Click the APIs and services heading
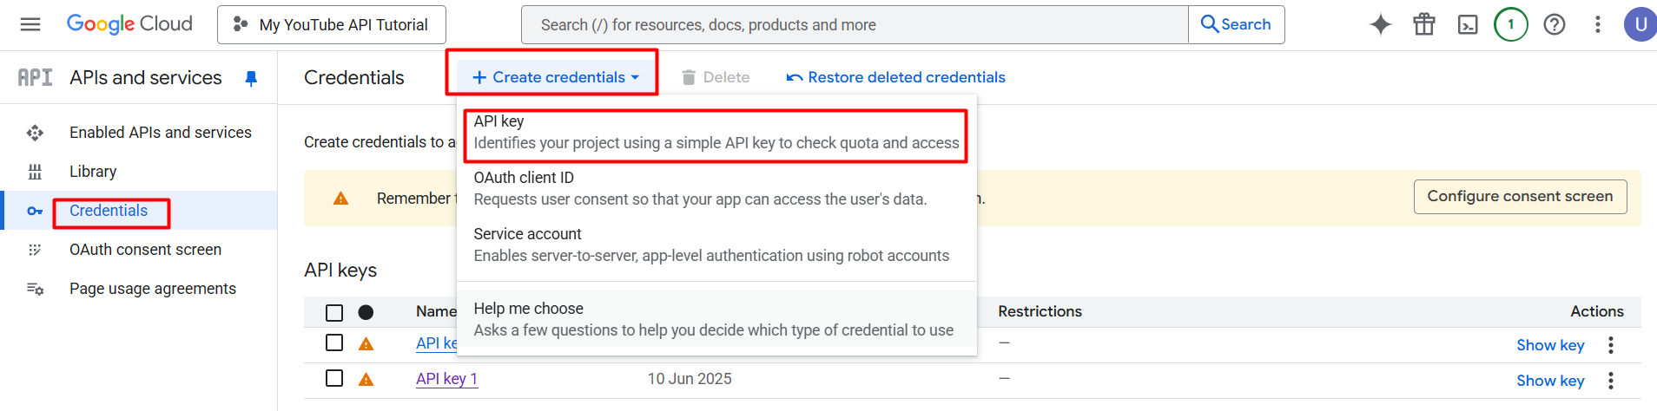The height and width of the screenshot is (411, 1657). point(146,78)
